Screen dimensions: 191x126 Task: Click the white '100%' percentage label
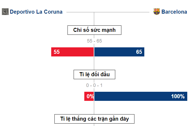(178, 96)
